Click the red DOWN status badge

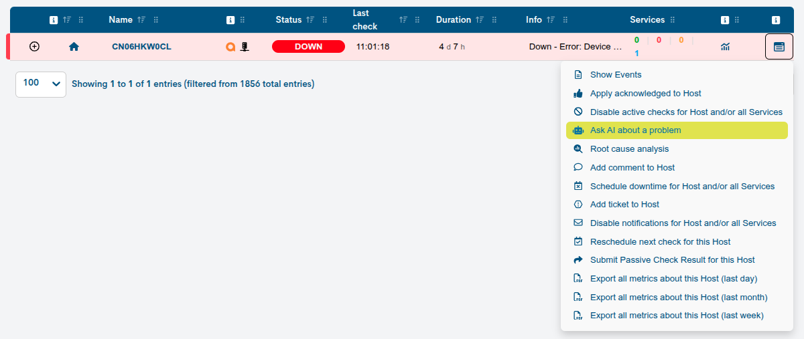pyautogui.click(x=308, y=47)
